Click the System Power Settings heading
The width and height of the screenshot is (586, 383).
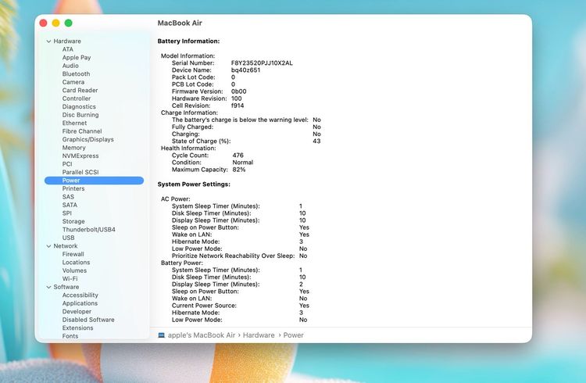[194, 184]
